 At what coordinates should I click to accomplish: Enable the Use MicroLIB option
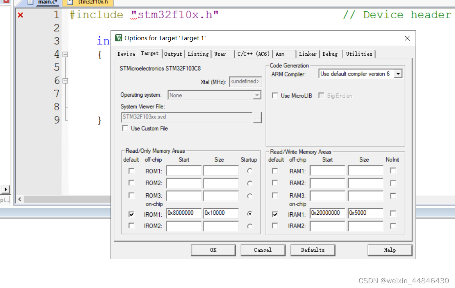click(275, 95)
